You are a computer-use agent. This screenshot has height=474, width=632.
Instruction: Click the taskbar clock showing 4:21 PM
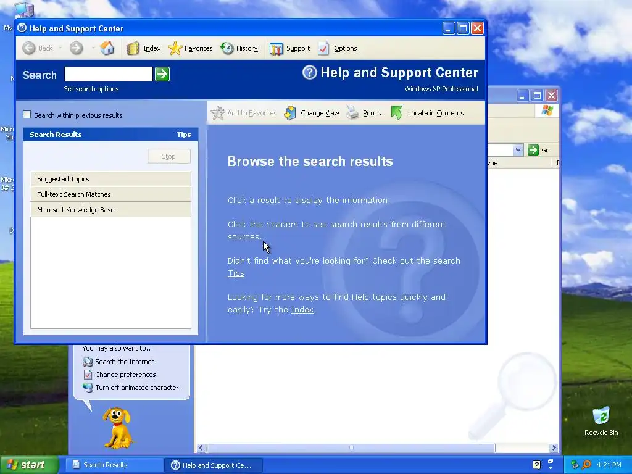click(x=609, y=465)
